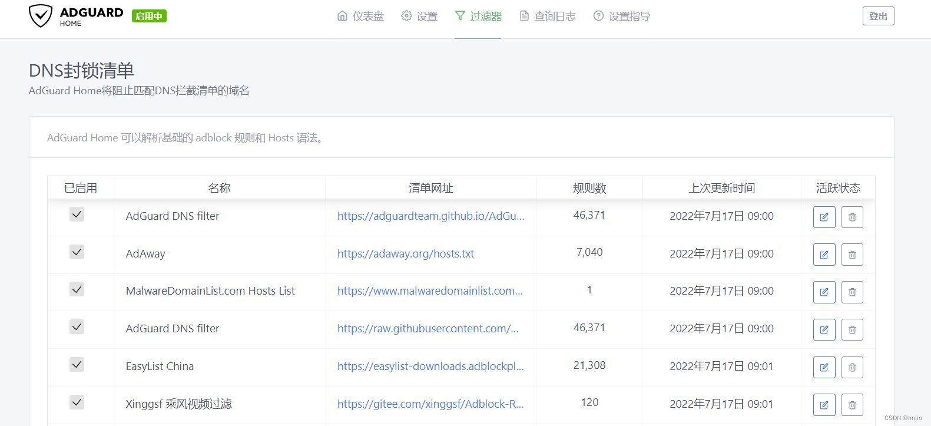The height and width of the screenshot is (426, 931).
Task: Click the 启用中 status badge
Action: click(149, 16)
